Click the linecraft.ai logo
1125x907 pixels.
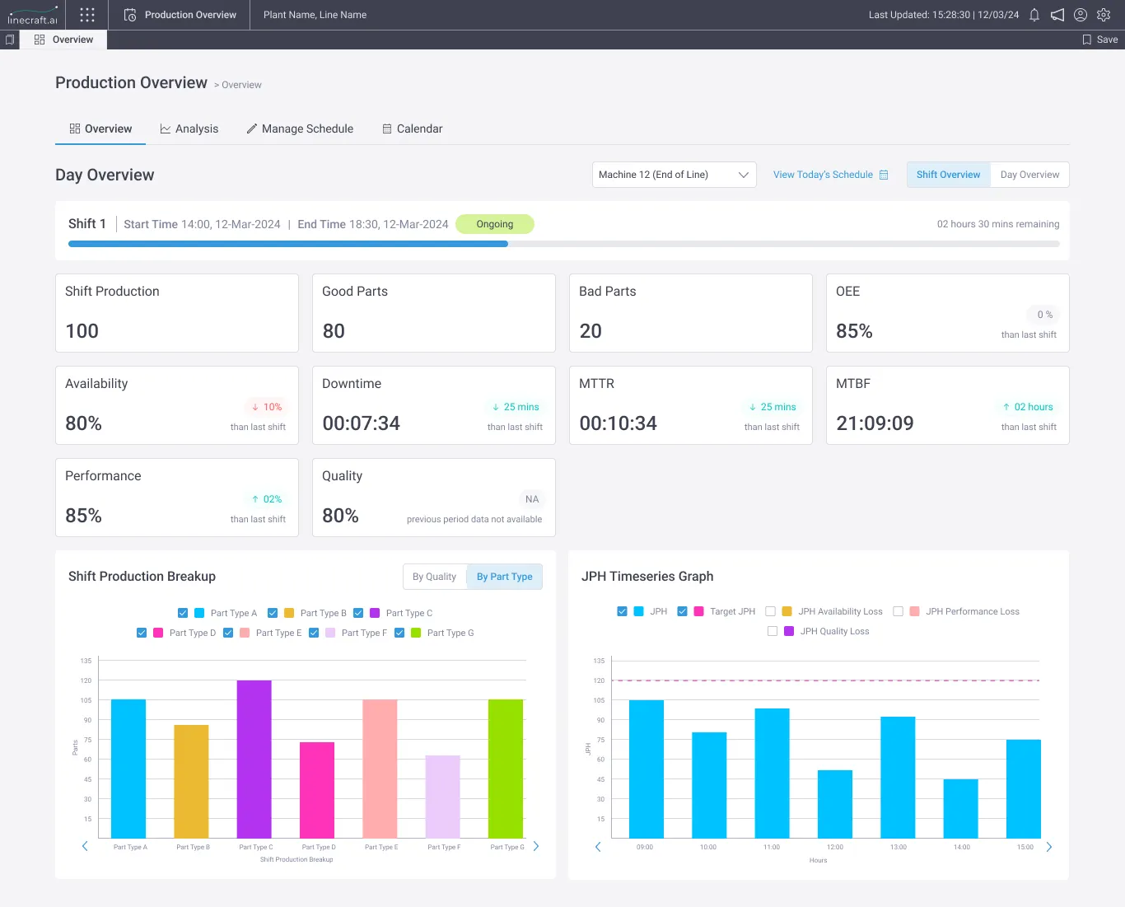33,15
